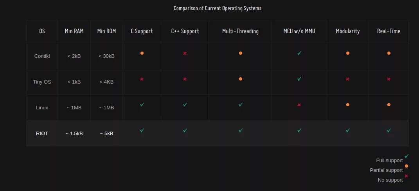Click the table title Comparison of Current Operating Systems
The width and height of the screenshot is (419, 191).
tap(218, 8)
